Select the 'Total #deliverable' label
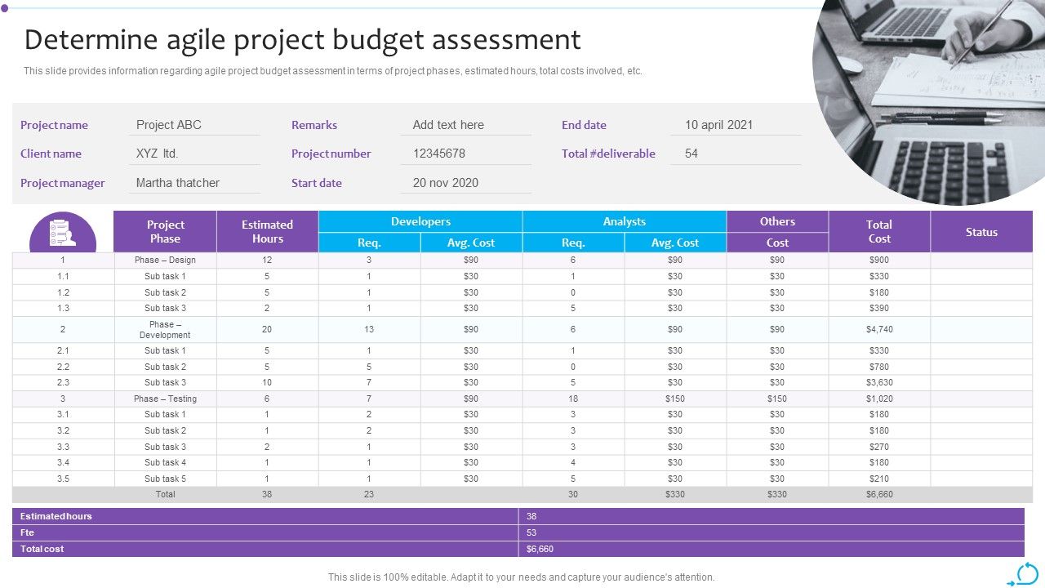Screen dimensions: 1045x588 tap(608, 154)
